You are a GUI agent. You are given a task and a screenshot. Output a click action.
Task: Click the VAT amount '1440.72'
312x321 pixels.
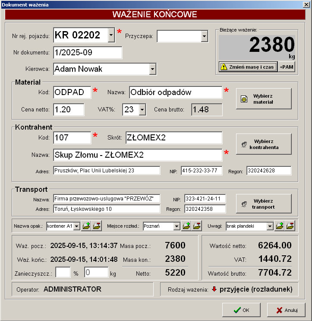[275, 259]
